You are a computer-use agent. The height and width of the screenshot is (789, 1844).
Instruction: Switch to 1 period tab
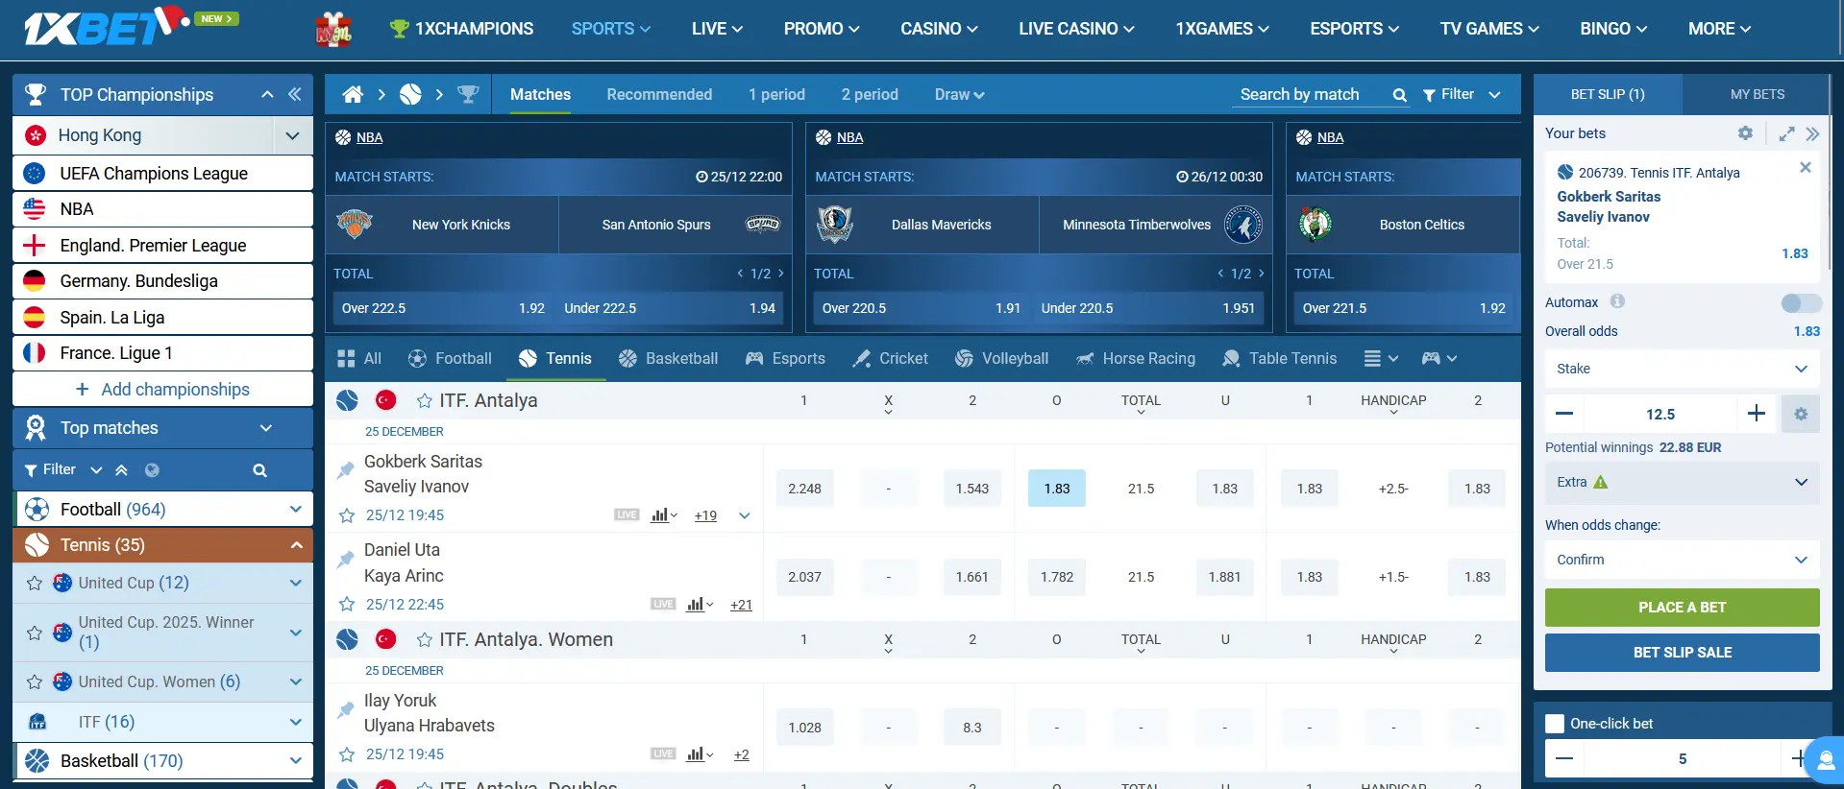coord(776,94)
